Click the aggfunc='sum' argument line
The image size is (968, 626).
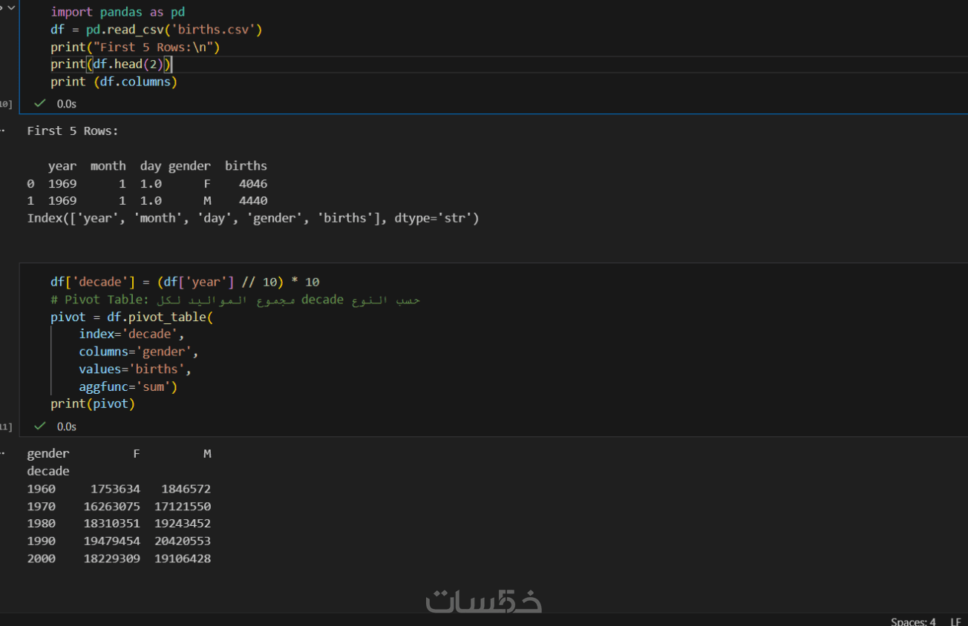tap(128, 386)
